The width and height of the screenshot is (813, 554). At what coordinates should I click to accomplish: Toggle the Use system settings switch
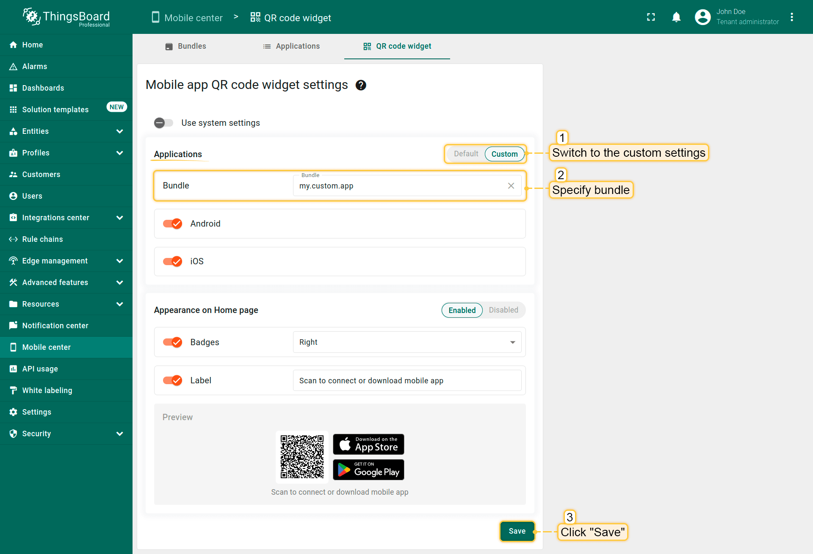(x=164, y=123)
